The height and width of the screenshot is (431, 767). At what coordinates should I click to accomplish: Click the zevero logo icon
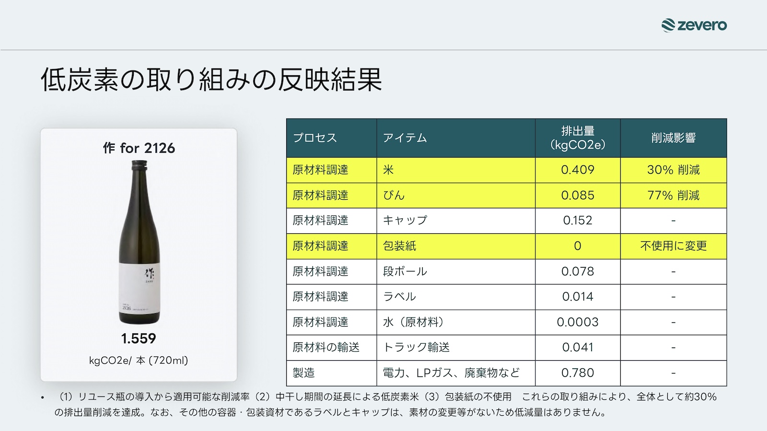pyautogui.click(x=668, y=25)
